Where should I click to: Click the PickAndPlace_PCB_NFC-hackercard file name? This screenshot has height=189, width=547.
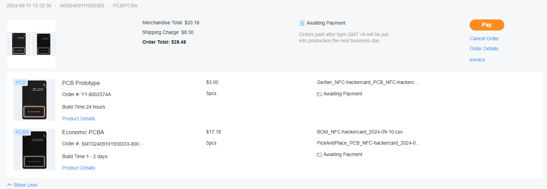369,143
